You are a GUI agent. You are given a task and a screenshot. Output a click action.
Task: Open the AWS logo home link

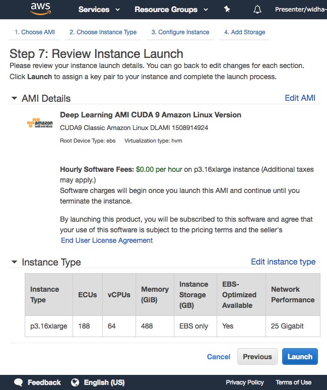(41, 9)
